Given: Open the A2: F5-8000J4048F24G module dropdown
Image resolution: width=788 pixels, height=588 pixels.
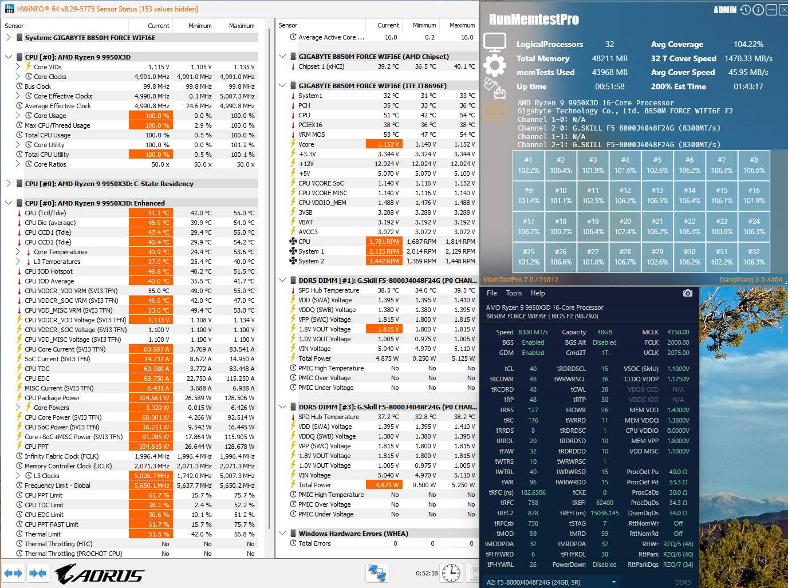Looking at the screenshot, I should 614,582.
